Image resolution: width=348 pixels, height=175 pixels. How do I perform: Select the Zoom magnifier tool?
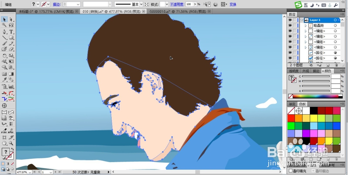(11, 143)
